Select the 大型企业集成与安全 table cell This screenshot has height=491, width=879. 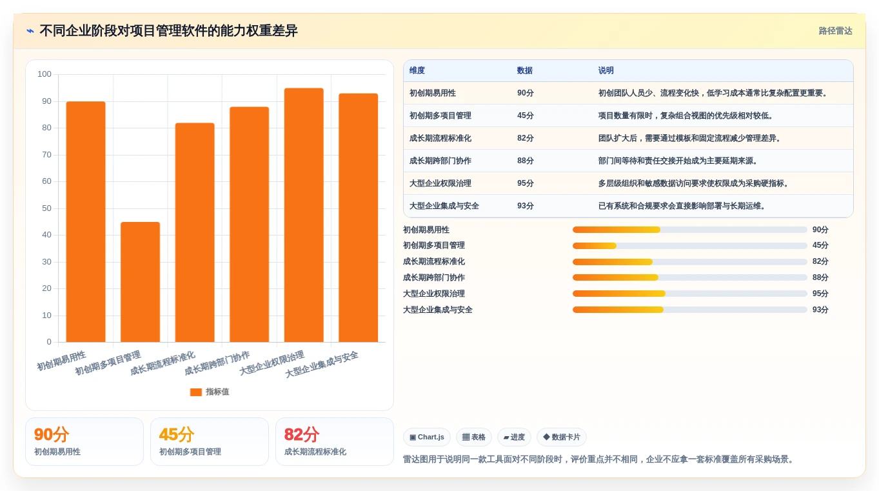pyautogui.click(x=444, y=206)
